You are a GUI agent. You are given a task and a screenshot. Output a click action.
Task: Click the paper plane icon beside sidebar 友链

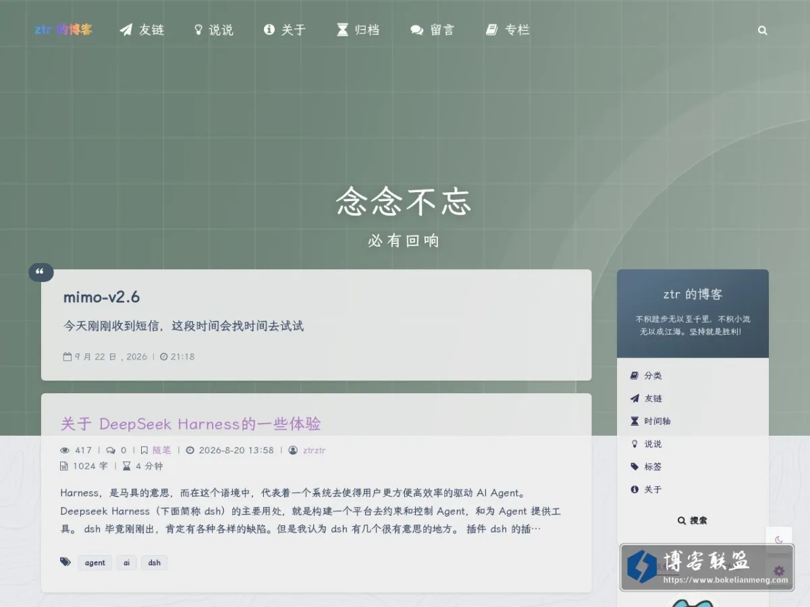634,399
